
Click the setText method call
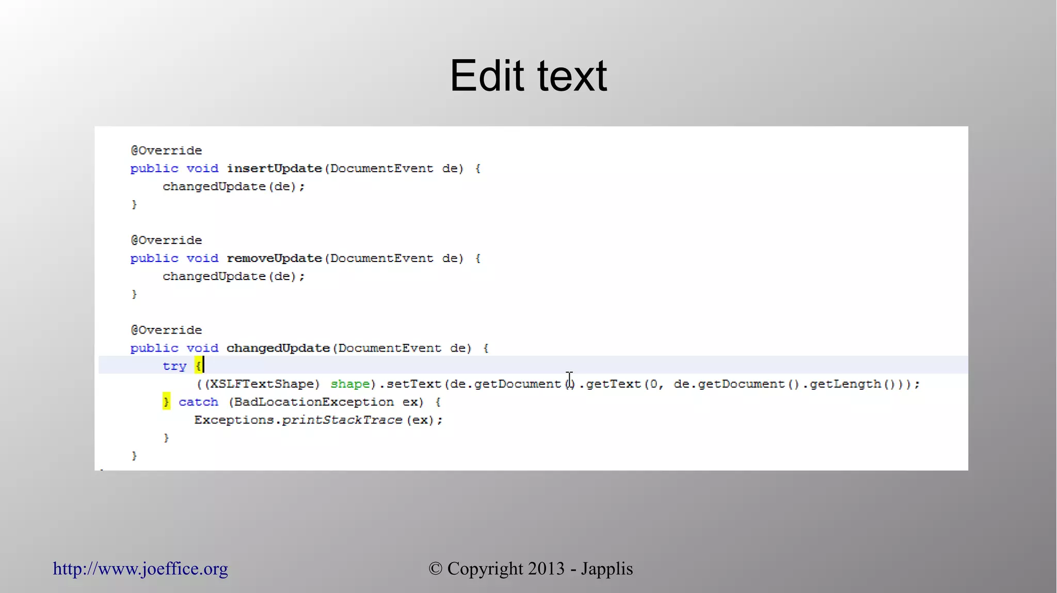click(x=413, y=384)
